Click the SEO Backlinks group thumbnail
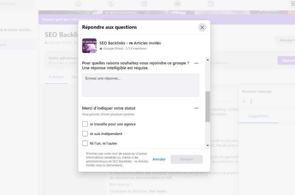The image size is (295, 195). point(89,46)
